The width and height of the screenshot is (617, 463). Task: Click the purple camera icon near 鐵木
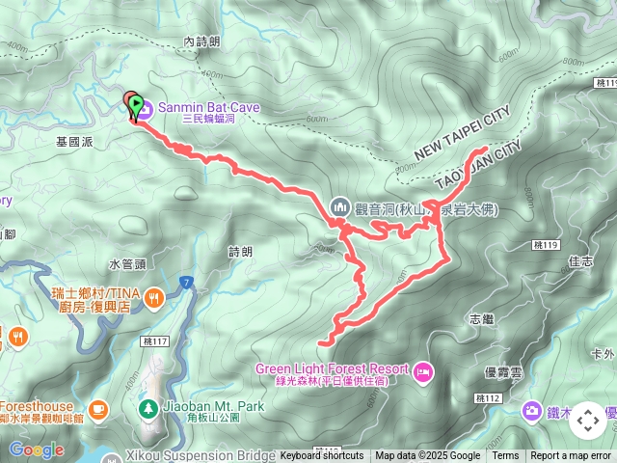532,411
